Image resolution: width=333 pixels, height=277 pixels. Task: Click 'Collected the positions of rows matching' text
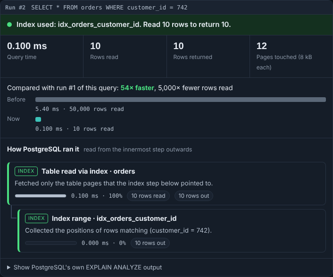pos(118,230)
